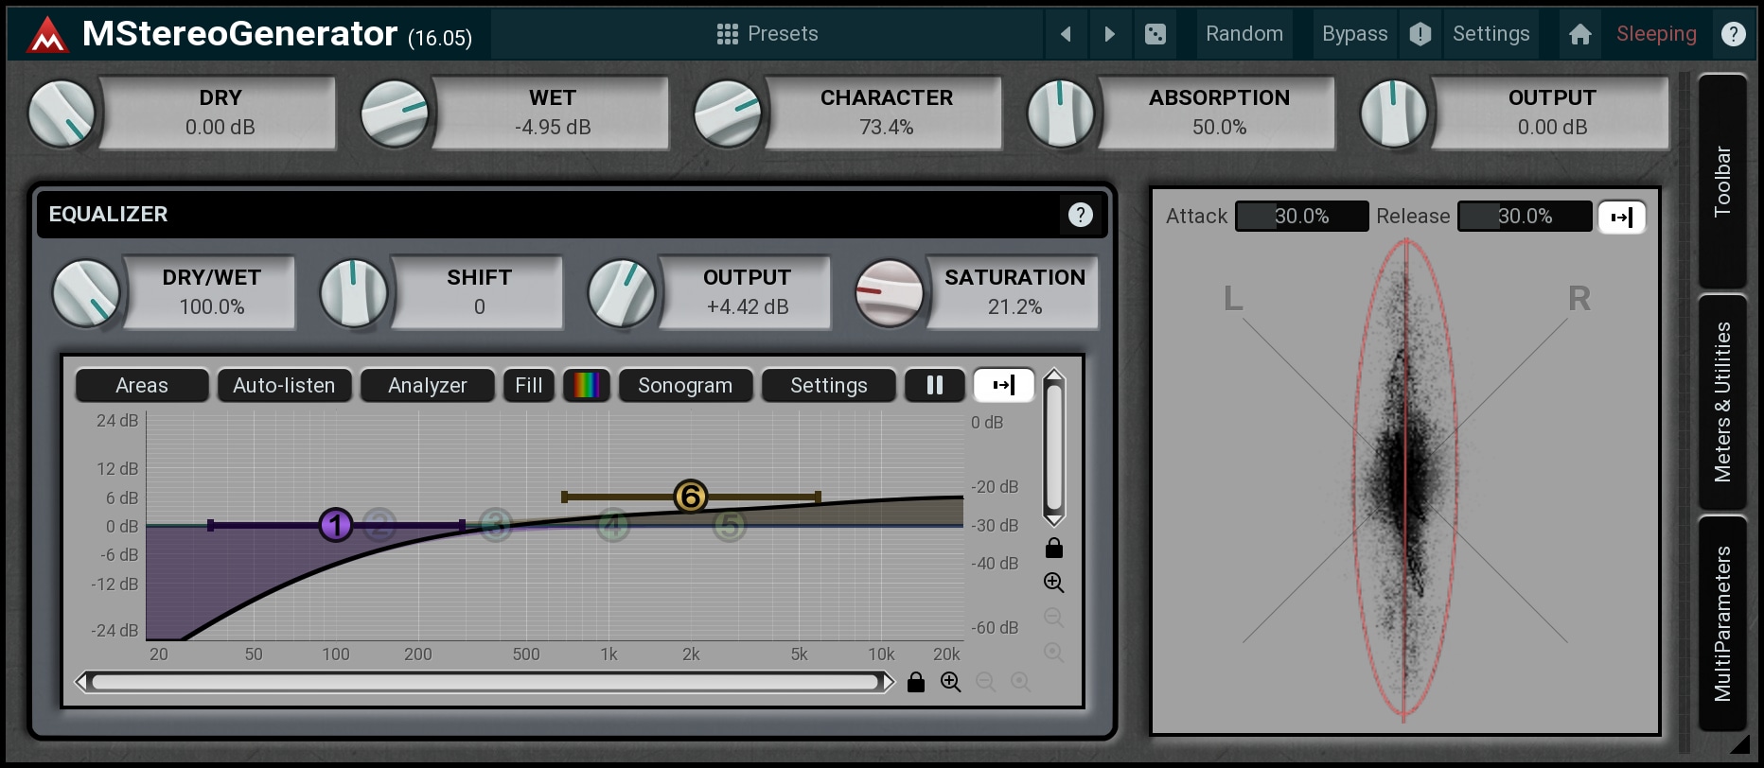
Task: Click the Sleeping status label
Action: click(1656, 34)
